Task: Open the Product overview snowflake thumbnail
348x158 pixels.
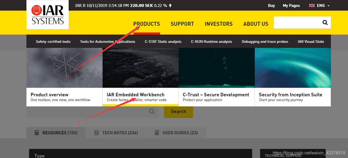Action: 64,68
